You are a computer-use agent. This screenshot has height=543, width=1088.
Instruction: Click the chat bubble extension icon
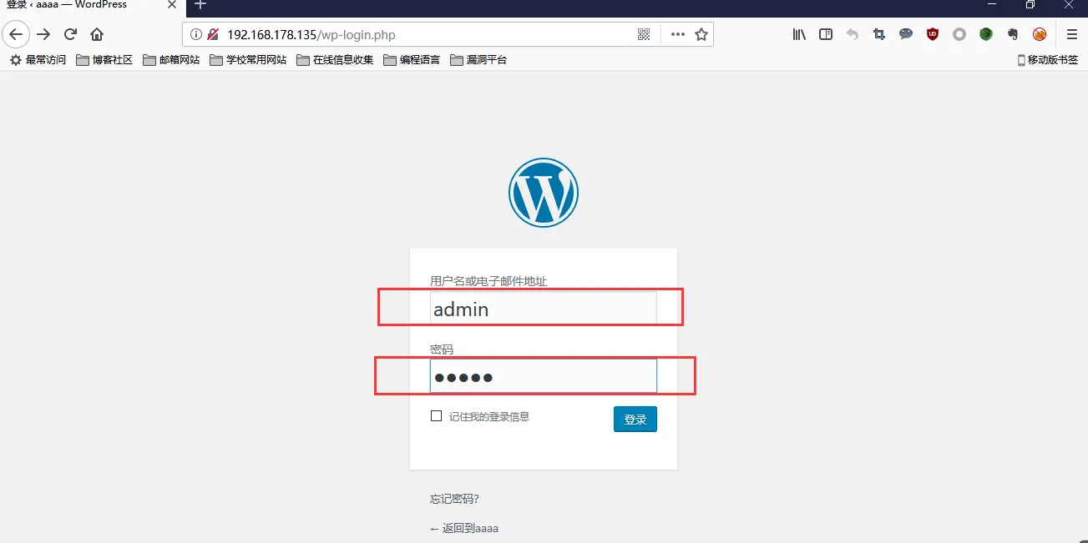click(x=906, y=34)
